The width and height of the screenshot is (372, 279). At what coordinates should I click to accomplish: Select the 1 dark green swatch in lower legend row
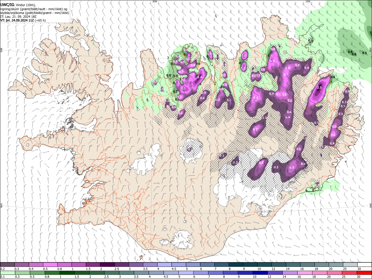pyautogui.click(x=67, y=273)
